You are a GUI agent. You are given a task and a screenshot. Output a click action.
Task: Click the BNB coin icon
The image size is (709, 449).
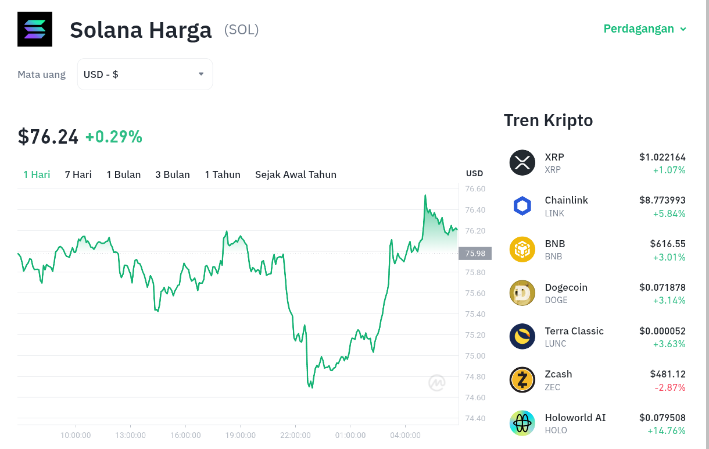coord(522,250)
